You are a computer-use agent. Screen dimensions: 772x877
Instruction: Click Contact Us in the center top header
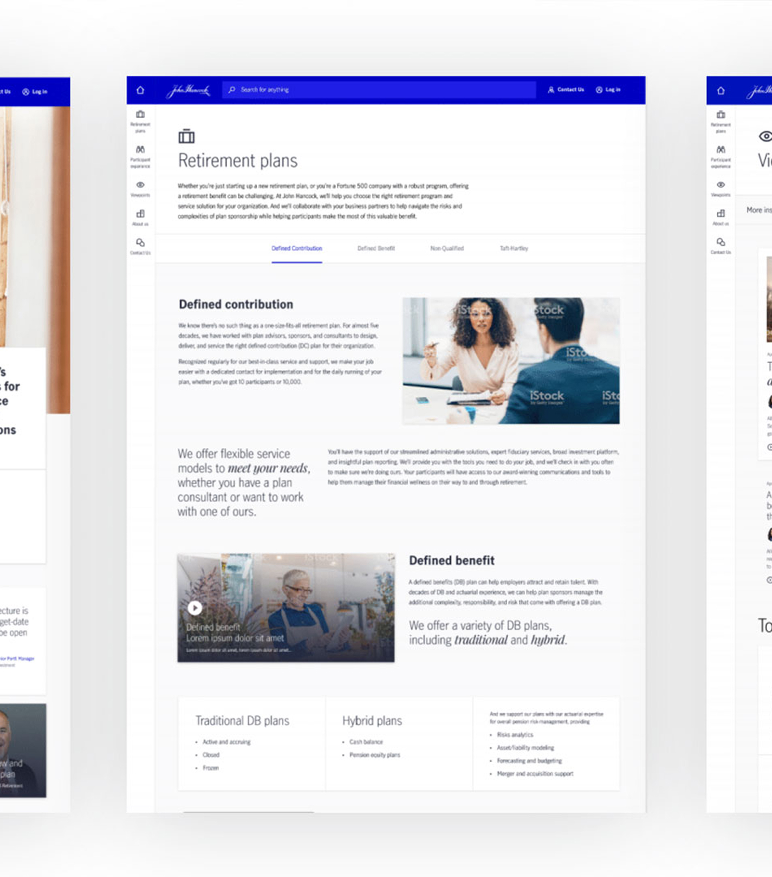(566, 90)
